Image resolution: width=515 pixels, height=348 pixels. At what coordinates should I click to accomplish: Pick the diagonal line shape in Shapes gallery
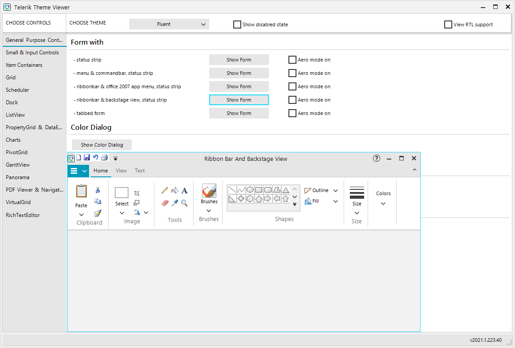232,190
